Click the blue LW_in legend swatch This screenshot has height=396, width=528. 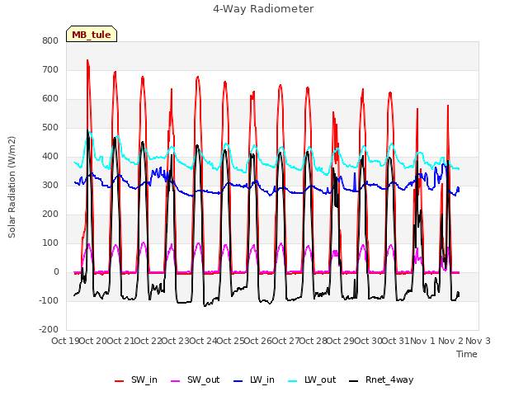238,381
